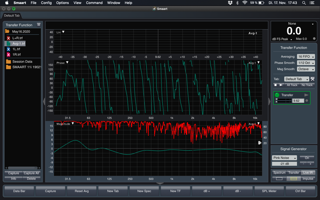Click the Info button under the file list
The image size is (320, 200).
13,179
